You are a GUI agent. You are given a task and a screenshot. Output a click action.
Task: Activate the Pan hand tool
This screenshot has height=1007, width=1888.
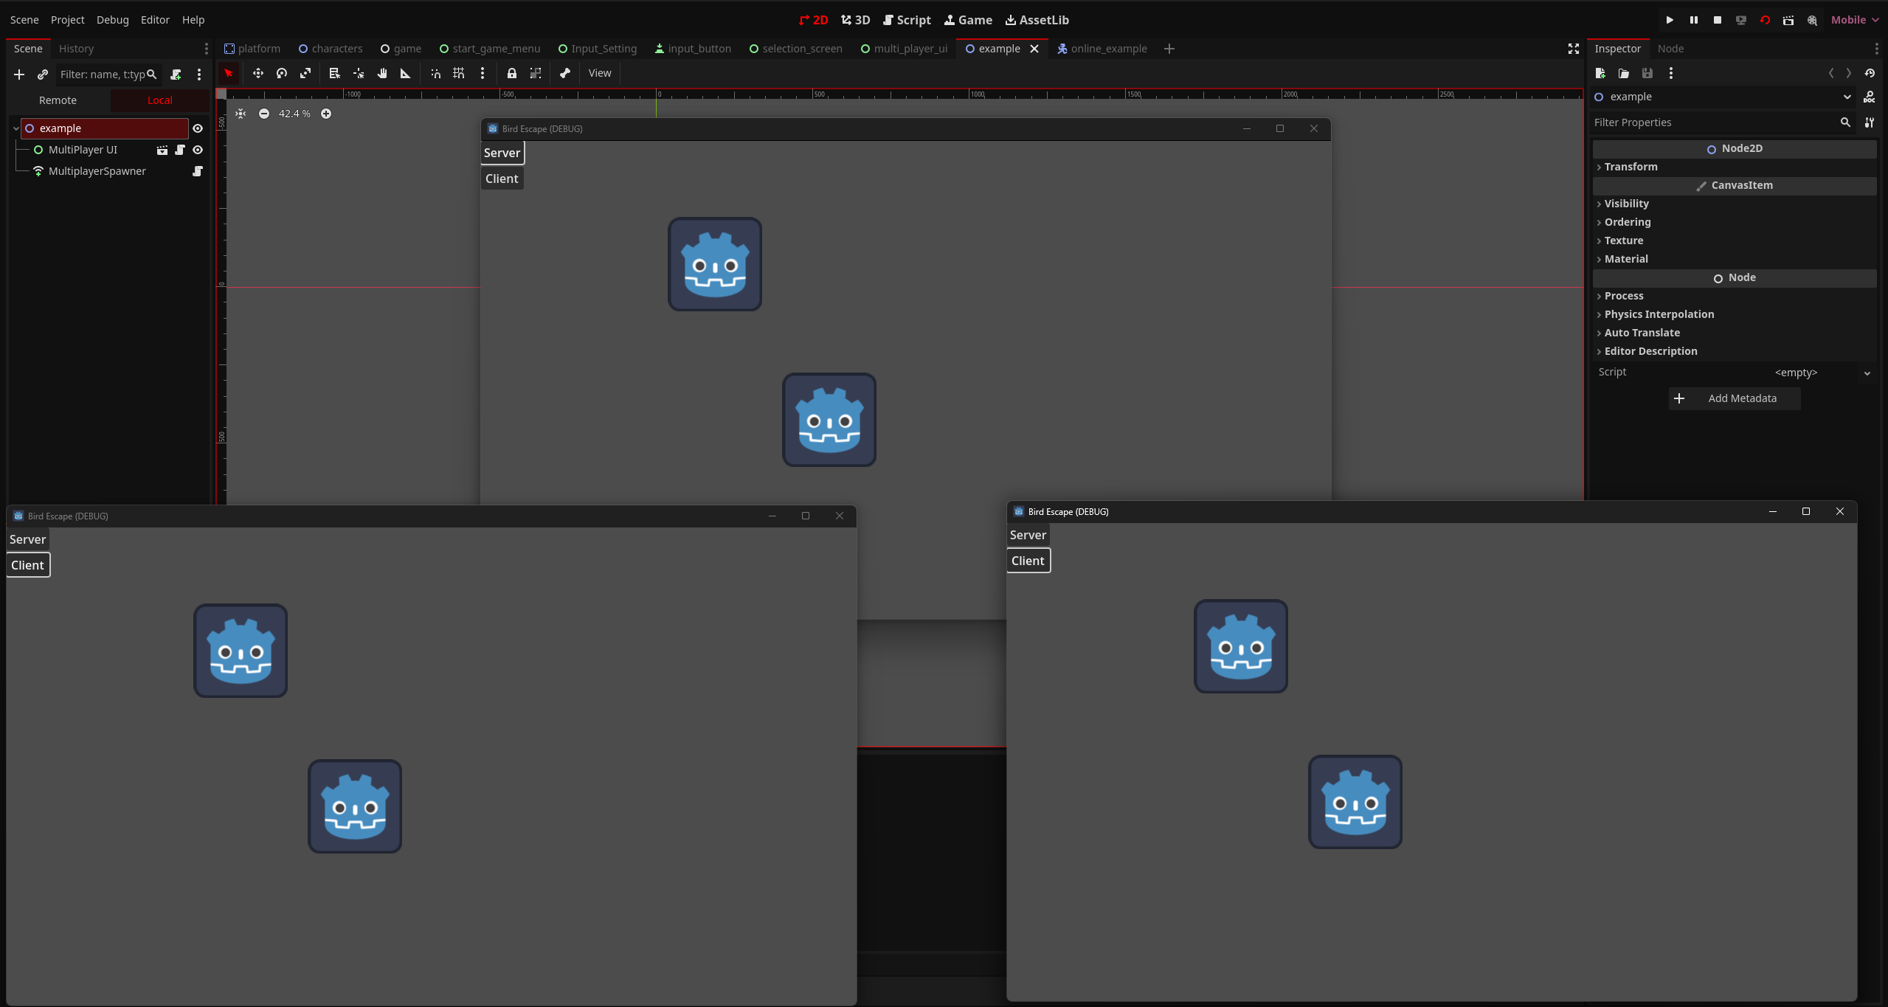[382, 73]
